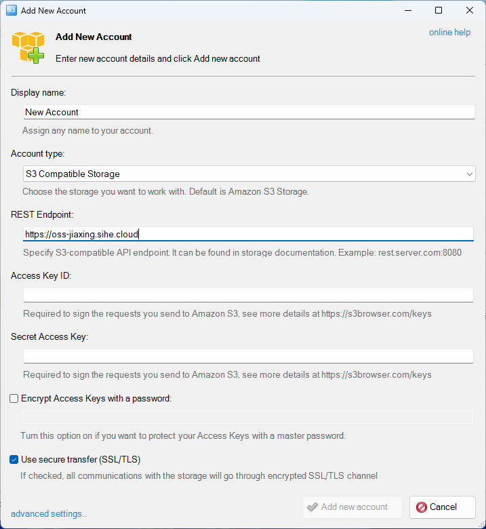Enable Encrypt Access Keys with a password
486x529 pixels.
click(14, 398)
